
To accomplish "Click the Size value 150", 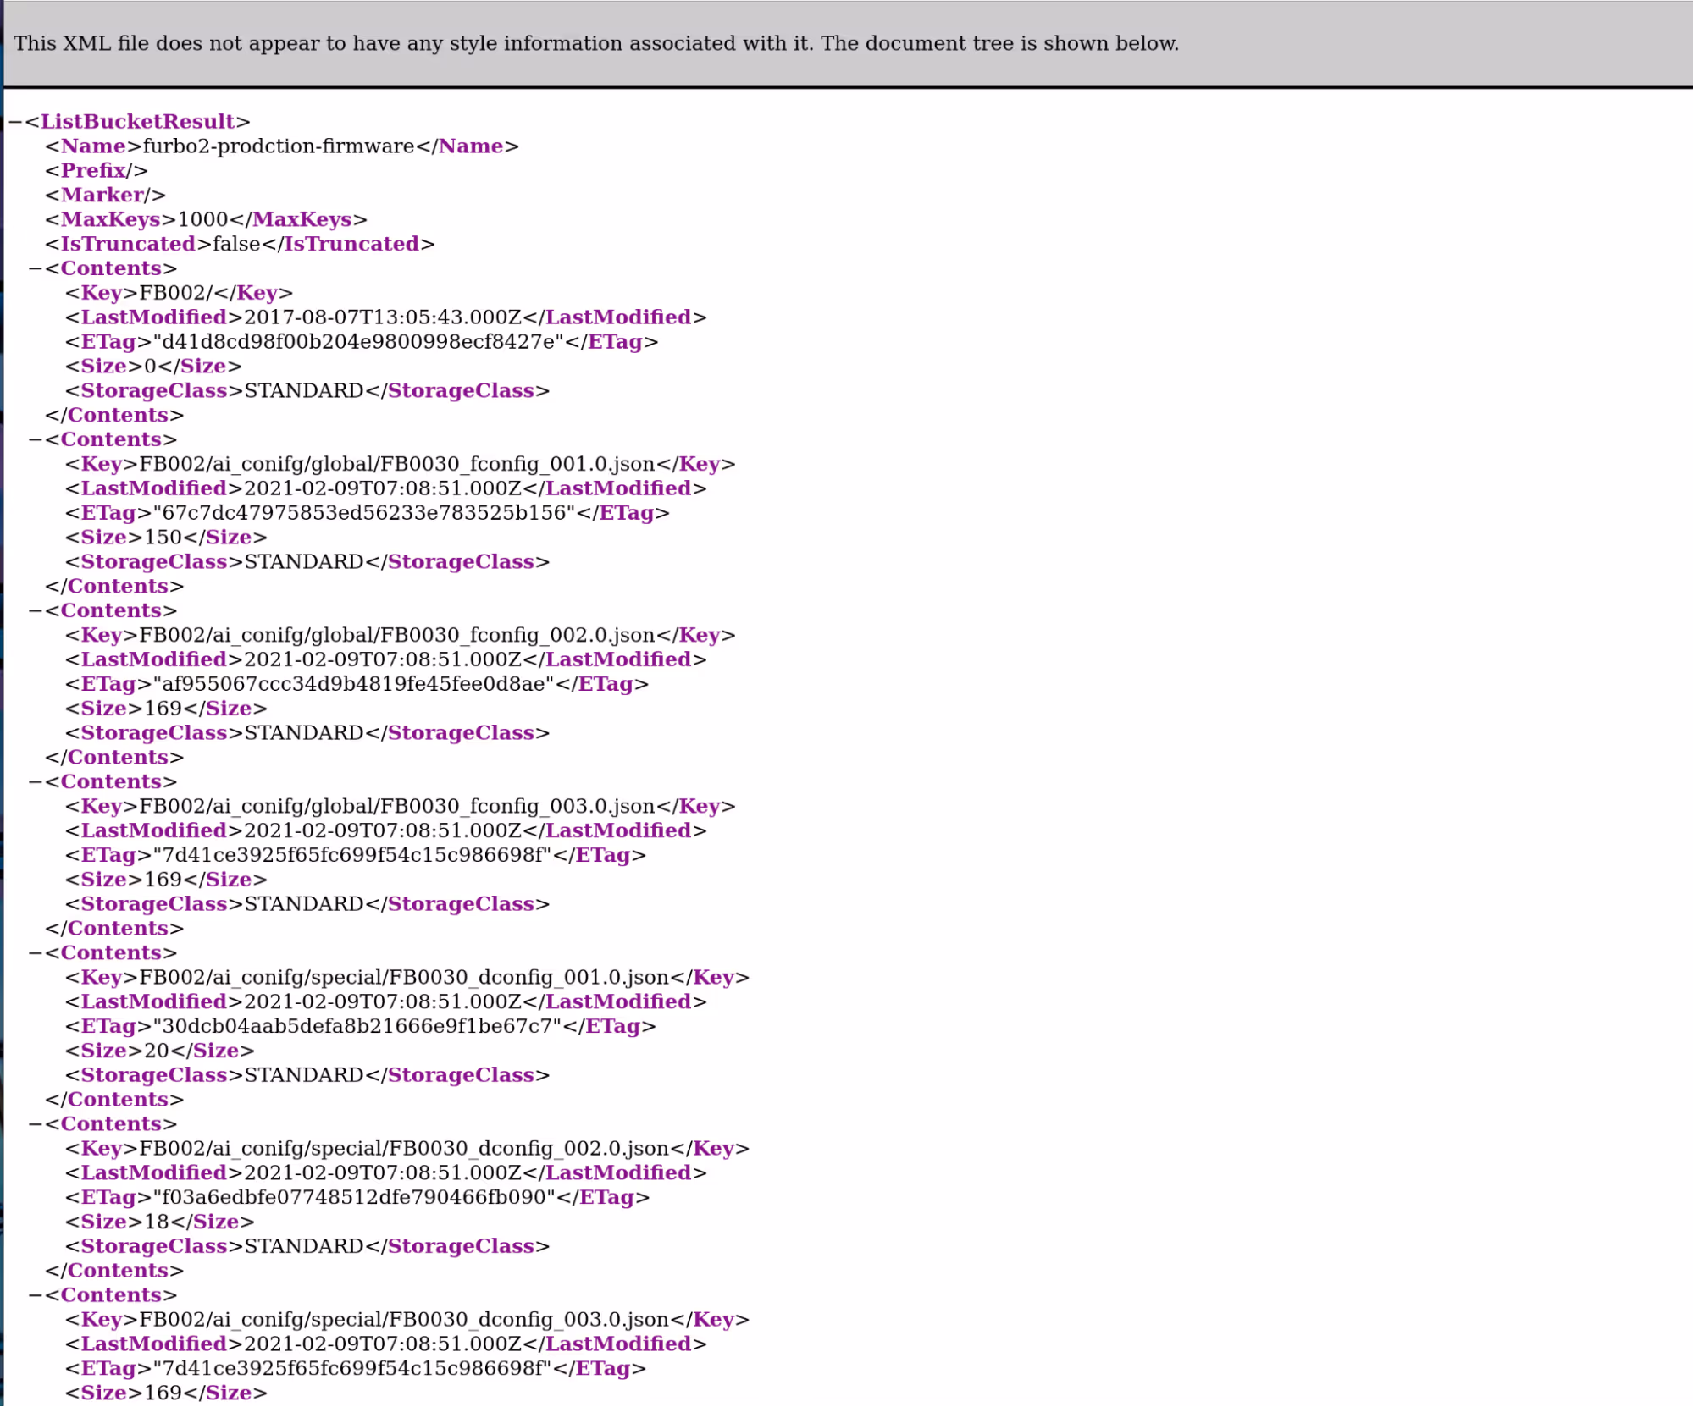I will pyautogui.click(x=163, y=538).
